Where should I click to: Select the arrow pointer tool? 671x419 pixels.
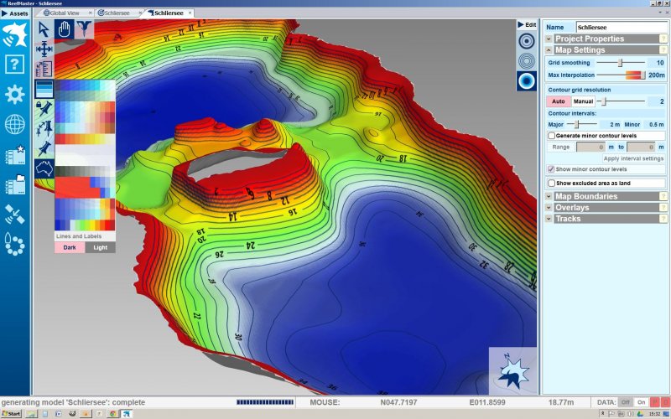[x=44, y=30]
